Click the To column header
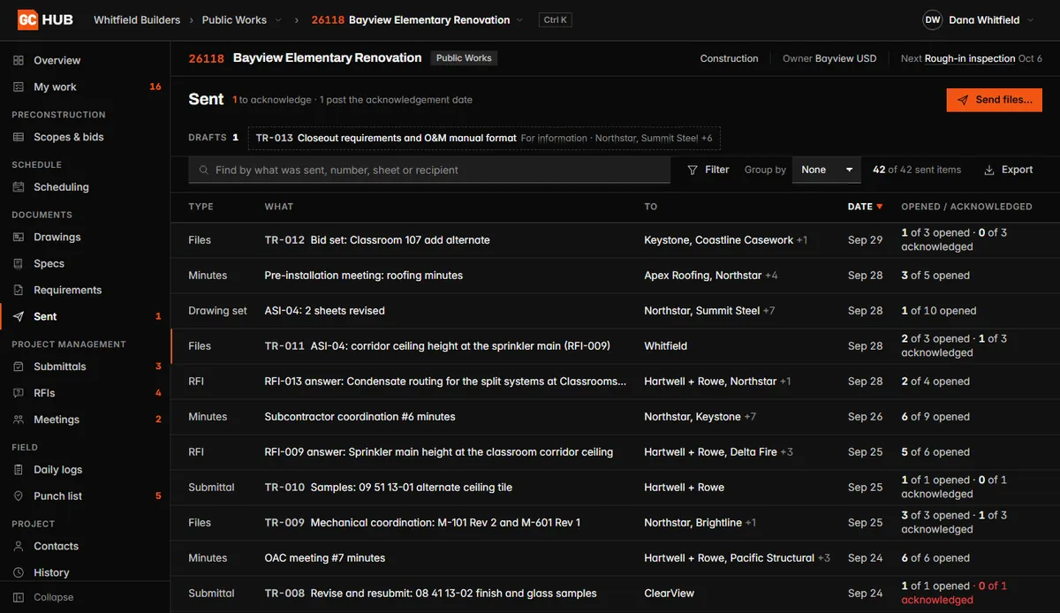This screenshot has width=1060, height=613. pyautogui.click(x=651, y=207)
